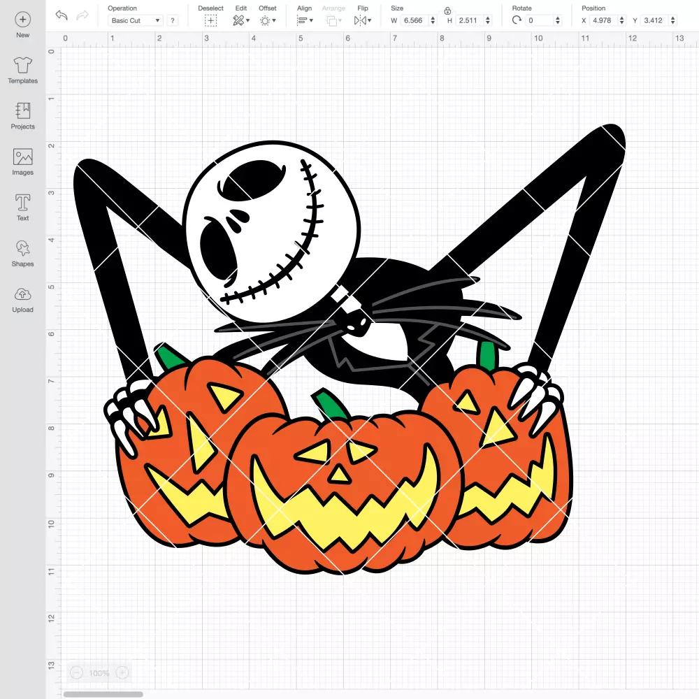Click the Width input field
Viewport: 699px width, 699px height.
tap(415, 20)
